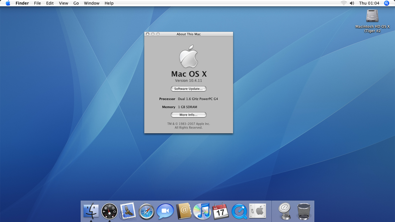Click the Thu 01:04 menu bar clock

coord(369,3)
